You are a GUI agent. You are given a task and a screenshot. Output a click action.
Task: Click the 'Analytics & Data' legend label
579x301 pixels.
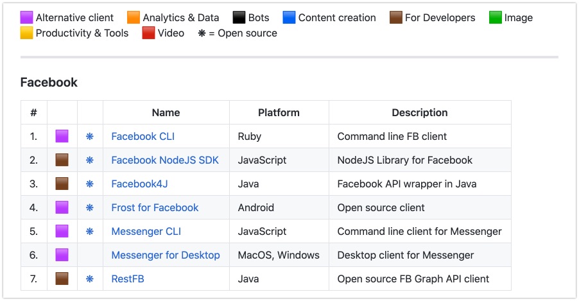(181, 18)
